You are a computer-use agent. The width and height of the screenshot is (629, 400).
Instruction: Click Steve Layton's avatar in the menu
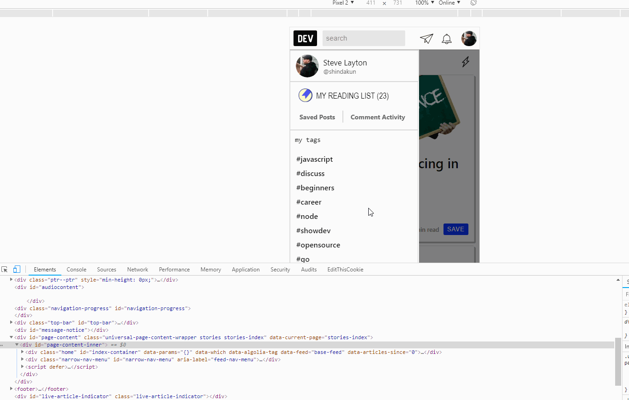click(x=307, y=66)
